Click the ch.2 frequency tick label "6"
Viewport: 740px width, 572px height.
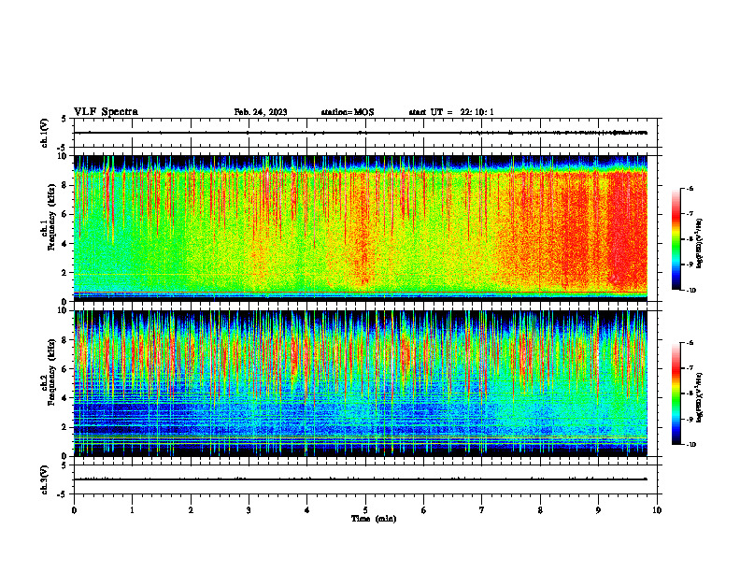(66, 369)
